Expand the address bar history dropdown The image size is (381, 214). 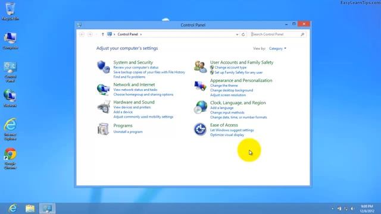[237, 34]
